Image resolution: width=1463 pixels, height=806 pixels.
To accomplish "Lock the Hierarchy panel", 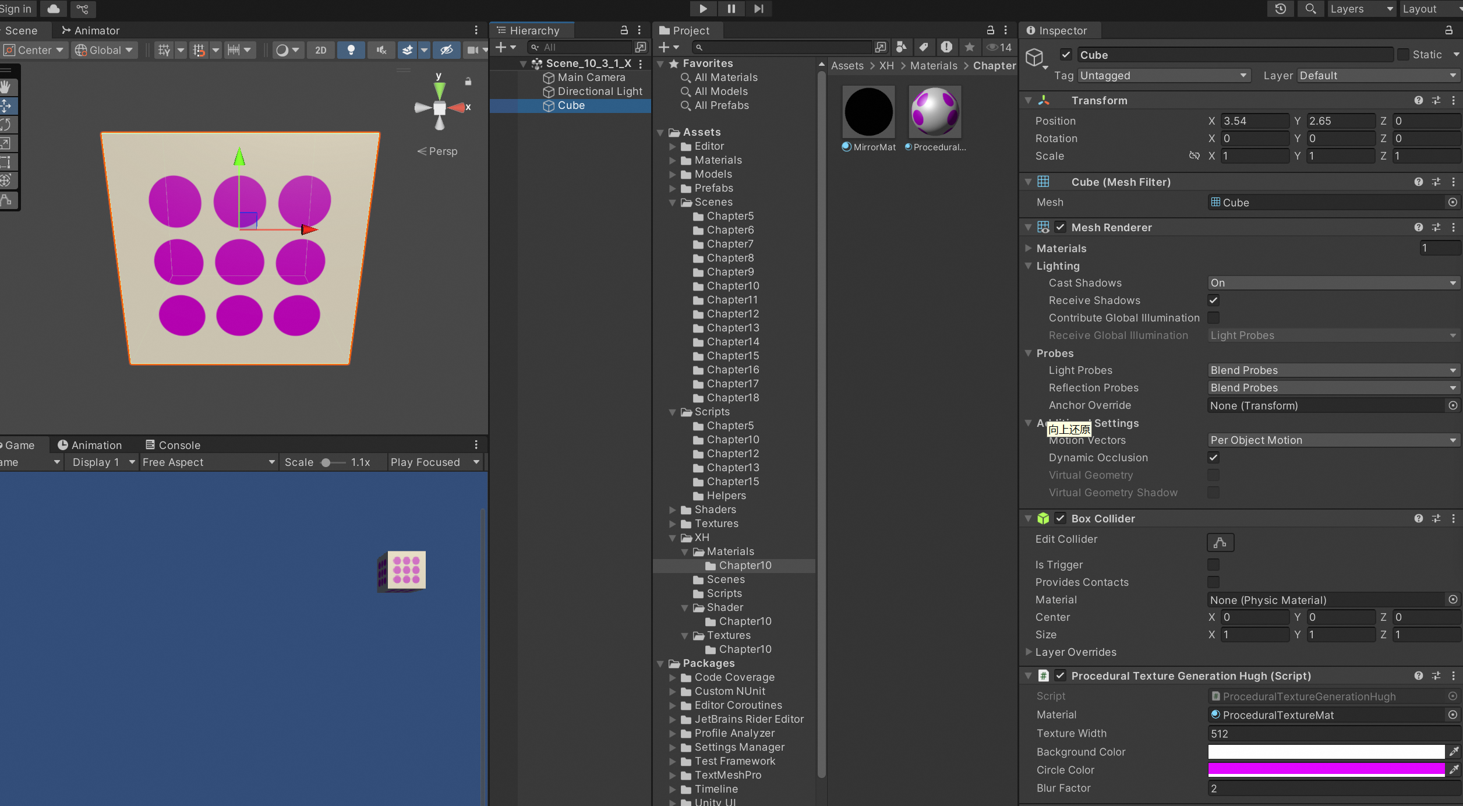I will 624,30.
